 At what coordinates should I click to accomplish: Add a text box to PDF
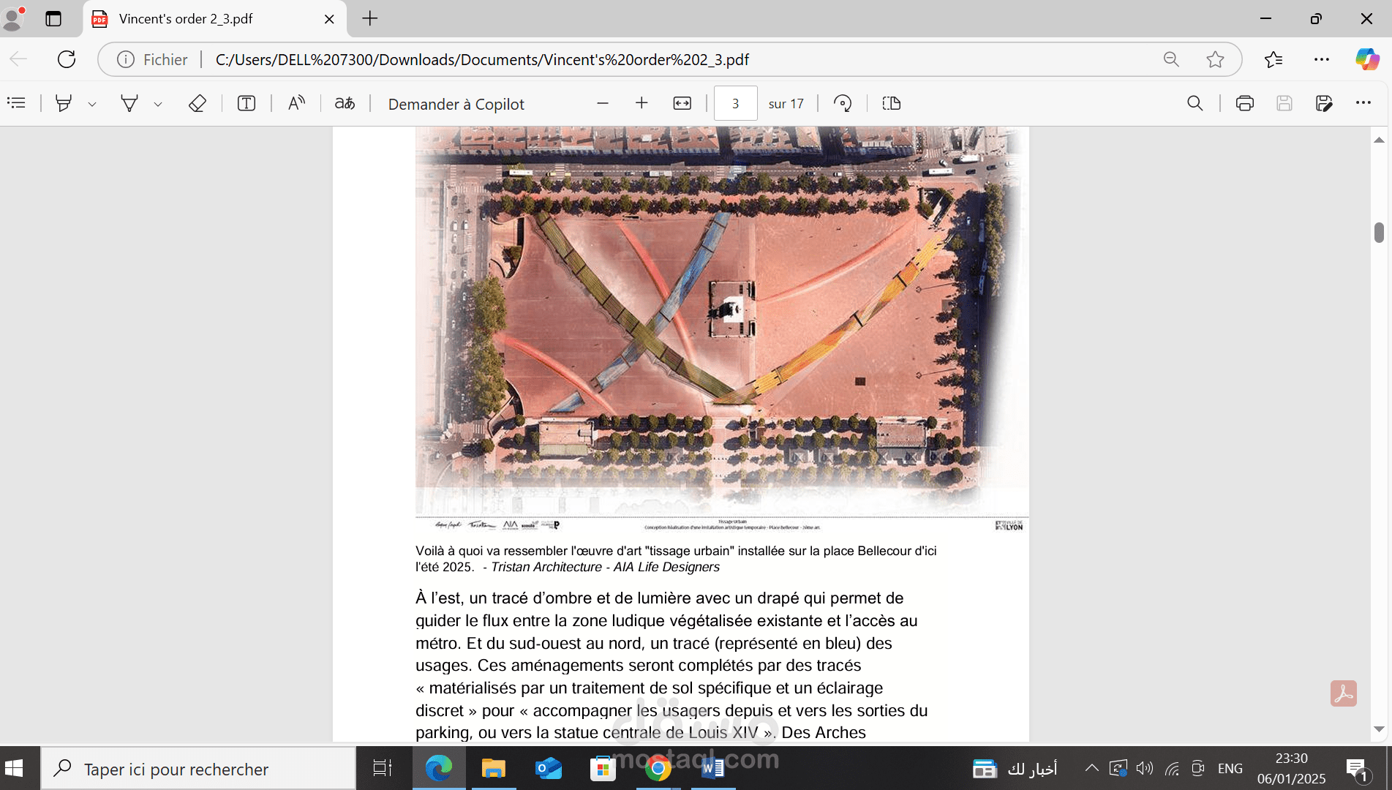coord(247,103)
